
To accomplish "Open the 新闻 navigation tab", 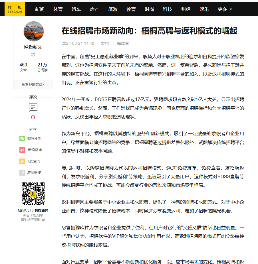I will point(40,9).
